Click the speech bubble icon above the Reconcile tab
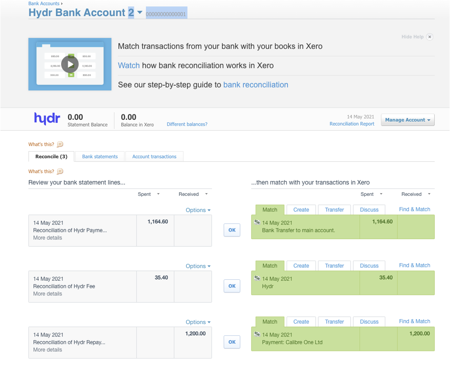450x371 pixels. [x=60, y=144]
